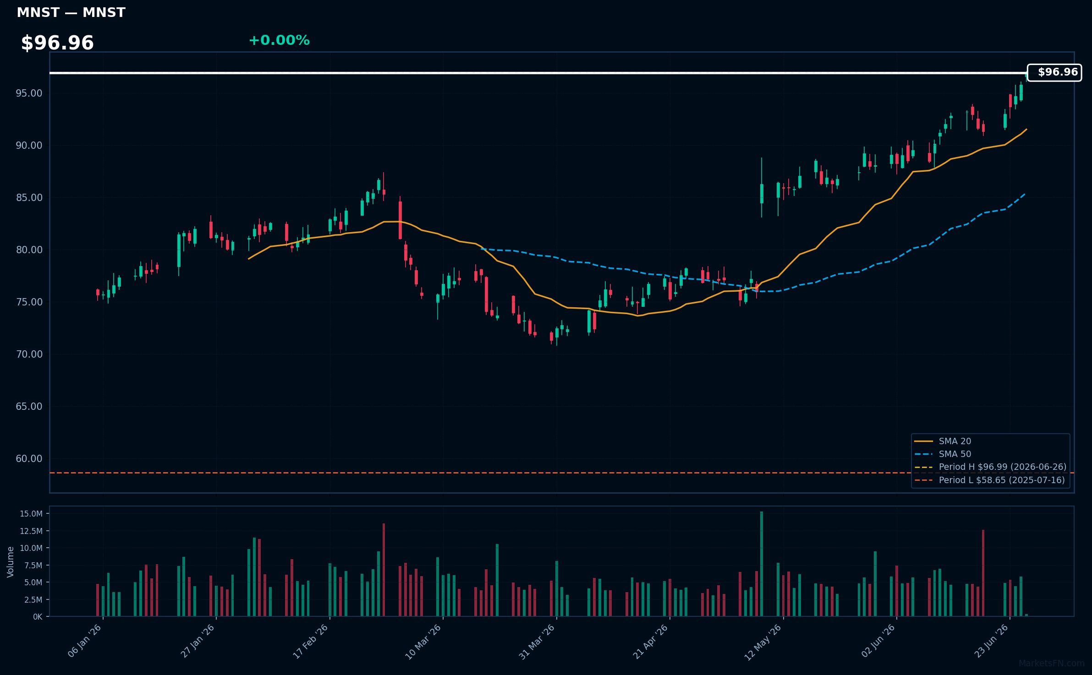This screenshot has height=675, width=1092.
Task: Click the +0.00% change indicator
Action: coord(279,40)
